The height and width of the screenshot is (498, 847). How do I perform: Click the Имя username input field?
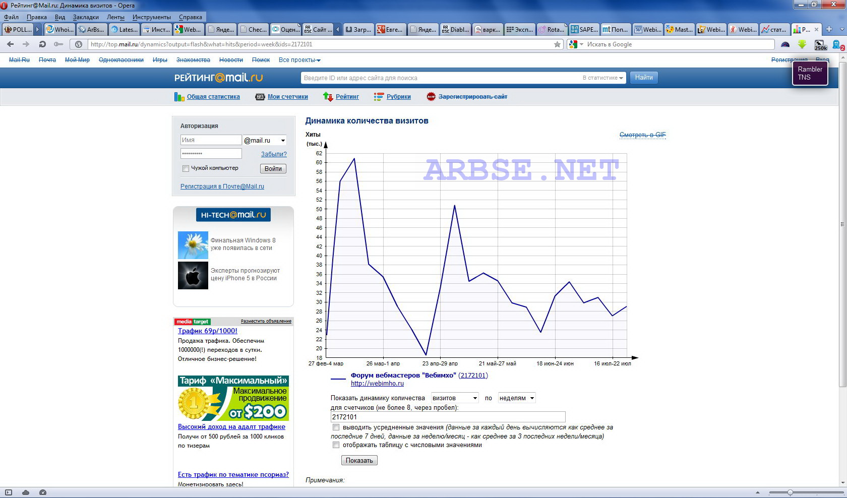tap(211, 140)
